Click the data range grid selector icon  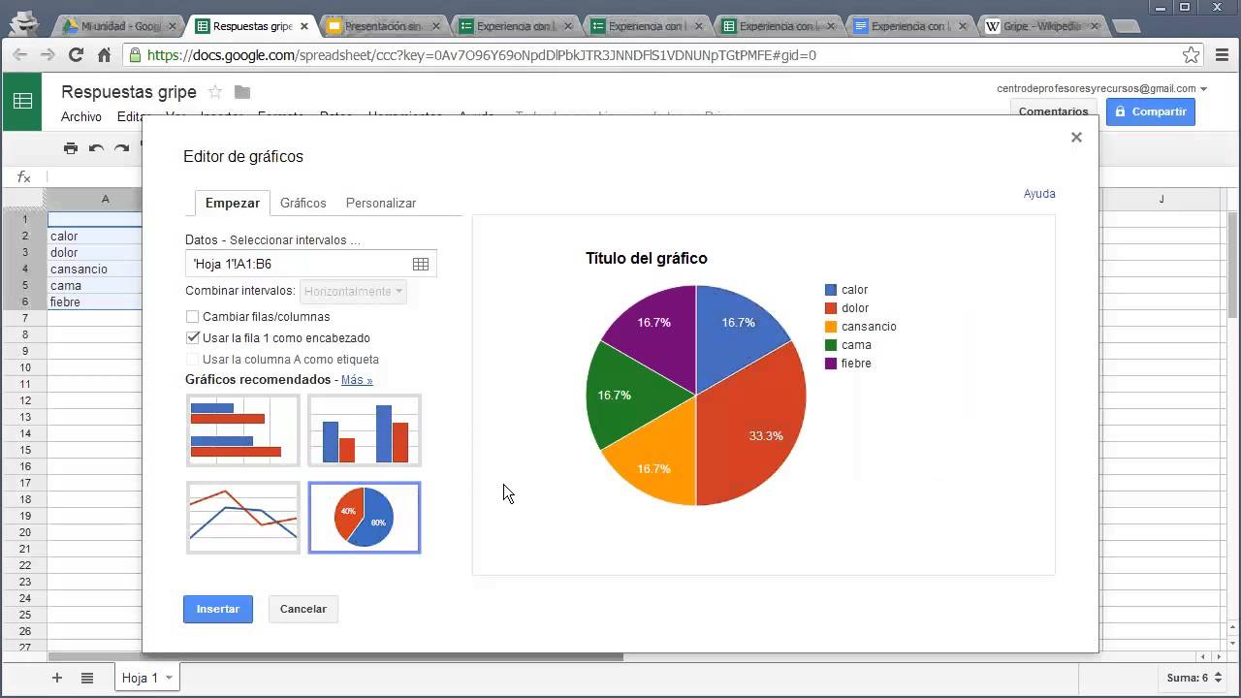coord(421,264)
